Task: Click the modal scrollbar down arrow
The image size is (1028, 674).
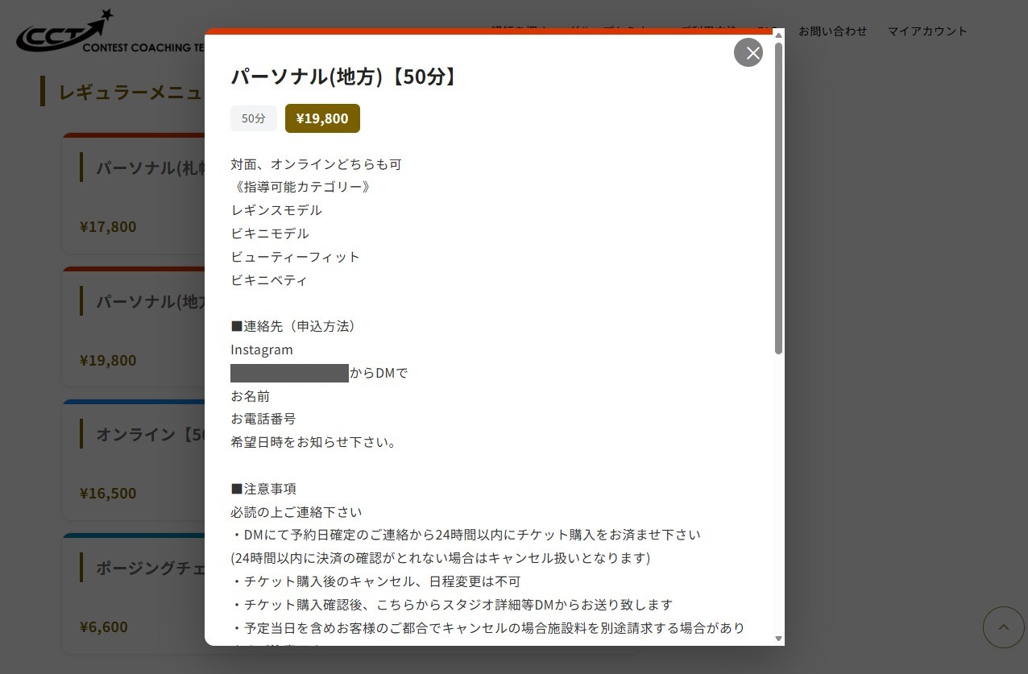Action: point(778,639)
